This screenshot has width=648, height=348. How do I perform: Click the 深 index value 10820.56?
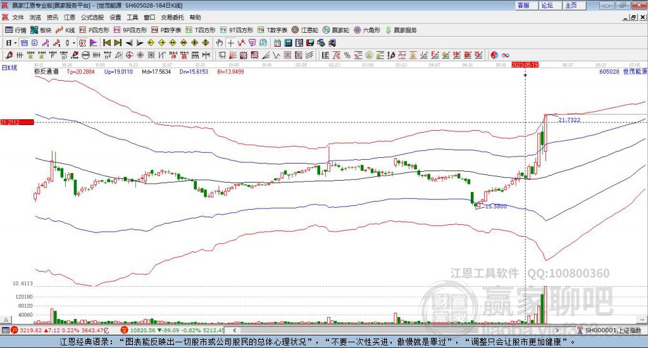(x=143, y=330)
